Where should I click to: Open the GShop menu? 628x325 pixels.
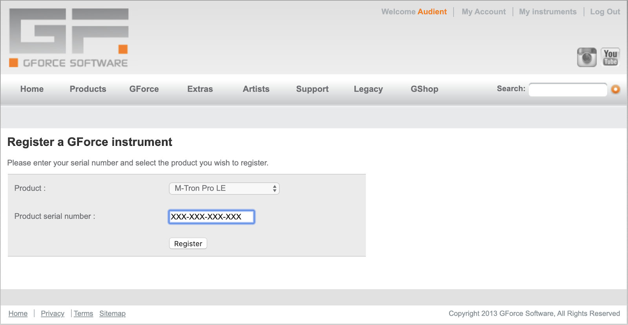424,89
